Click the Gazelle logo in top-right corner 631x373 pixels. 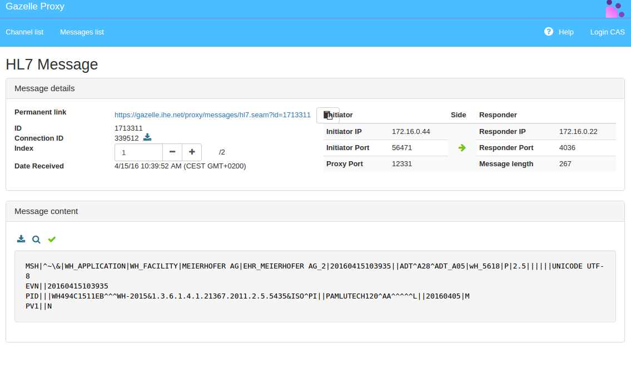click(x=614, y=9)
